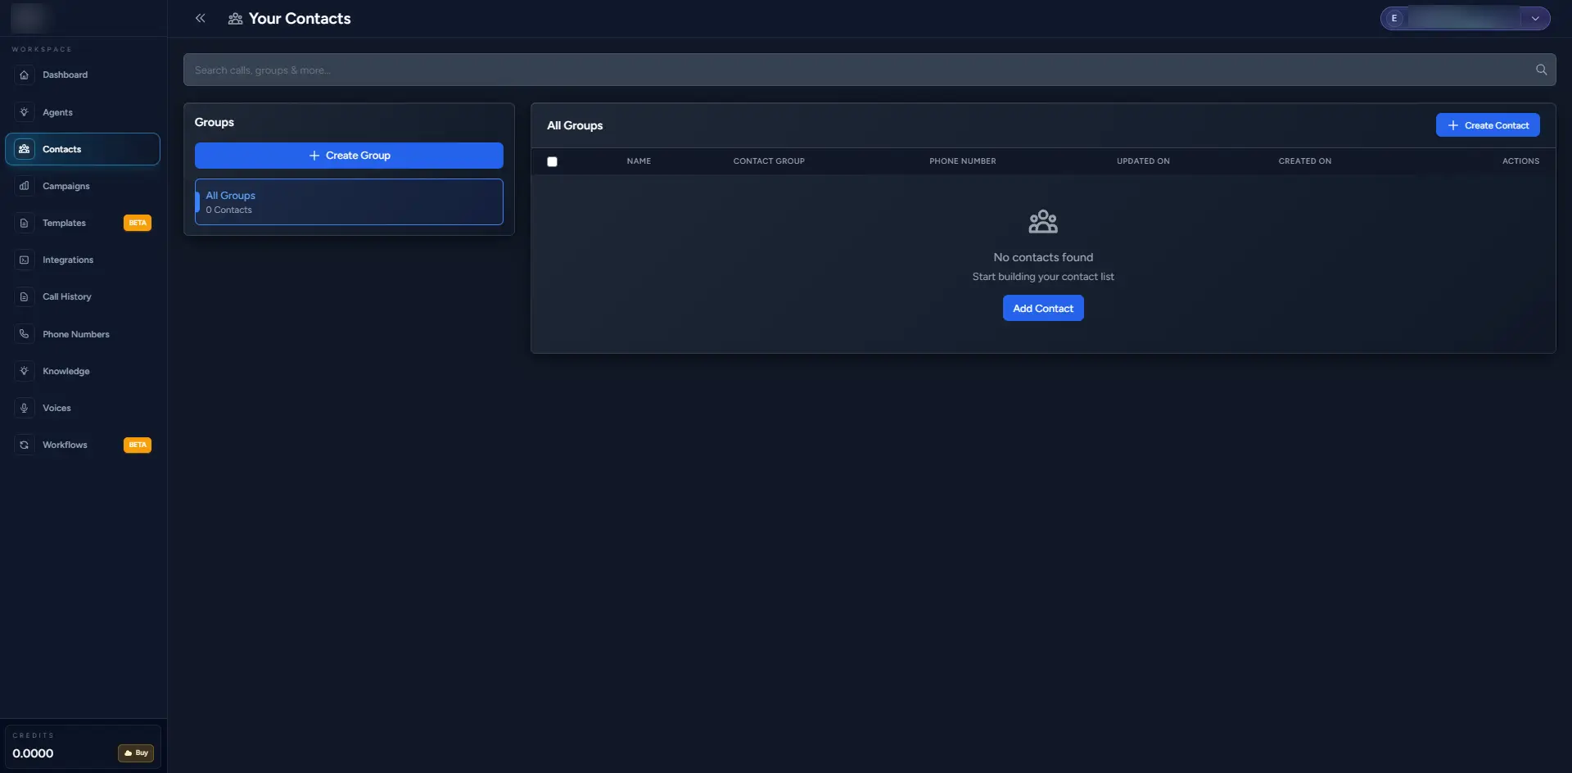Click the Voices microphone icon
The width and height of the screenshot is (1572, 773).
[25, 408]
